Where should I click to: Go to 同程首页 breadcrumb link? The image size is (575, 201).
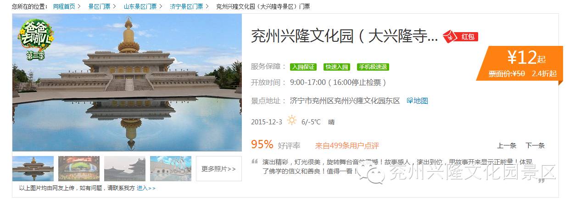point(64,6)
